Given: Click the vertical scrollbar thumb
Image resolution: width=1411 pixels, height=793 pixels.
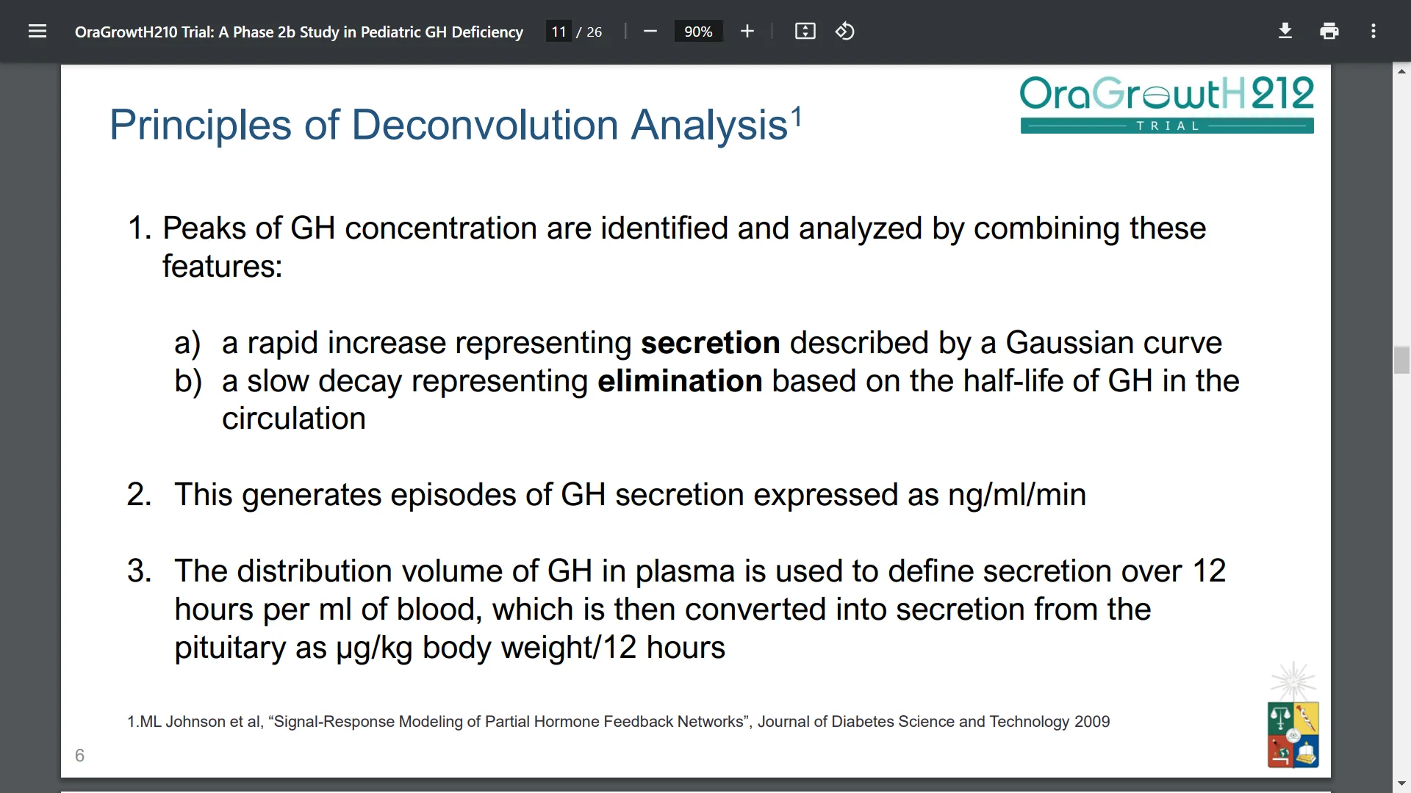Looking at the screenshot, I should (x=1401, y=360).
